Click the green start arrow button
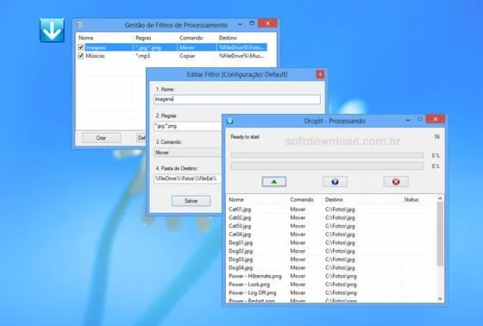483x326 pixels. [274, 182]
